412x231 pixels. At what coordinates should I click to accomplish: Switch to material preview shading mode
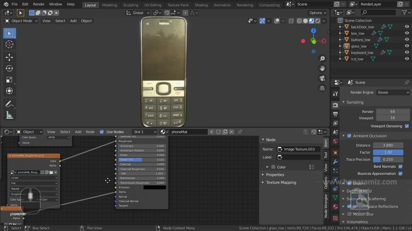coord(312,21)
